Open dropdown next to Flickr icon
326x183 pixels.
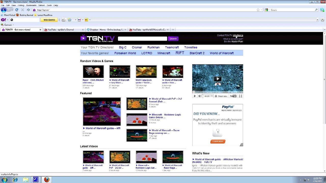(x=83, y=20)
